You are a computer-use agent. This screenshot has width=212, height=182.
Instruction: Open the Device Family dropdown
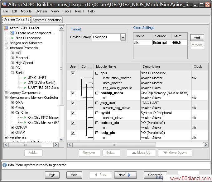pyautogui.click(x=123, y=37)
